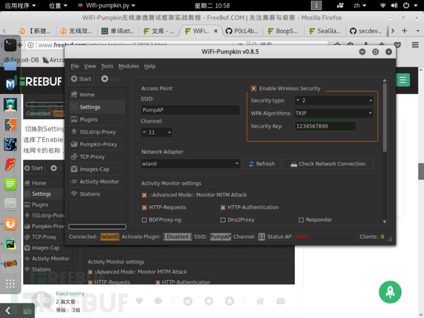Viewport: 424px width, 318px height.
Task: Open the zh input language dropdown
Action: pyautogui.click(x=359, y=6)
